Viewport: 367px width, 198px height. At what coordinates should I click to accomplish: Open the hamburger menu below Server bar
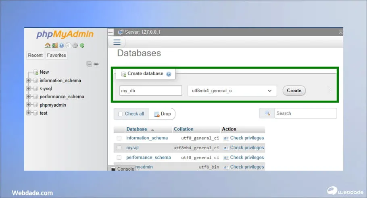[117, 42]
